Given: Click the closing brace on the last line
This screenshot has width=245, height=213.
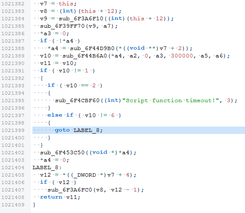Looking at the screenshot, I should tap(34, 205).
